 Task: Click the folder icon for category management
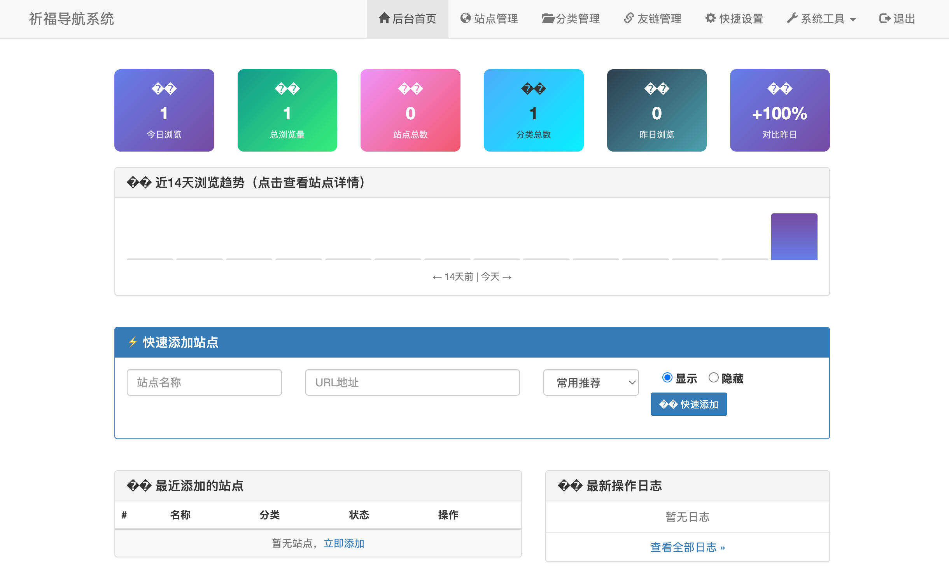tap(548, 18)
